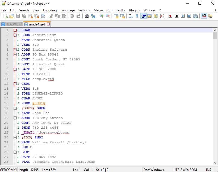Screen dimensions: 218x172
Task: Click line number 14 in the margin
Action: [x=6, y=93]
